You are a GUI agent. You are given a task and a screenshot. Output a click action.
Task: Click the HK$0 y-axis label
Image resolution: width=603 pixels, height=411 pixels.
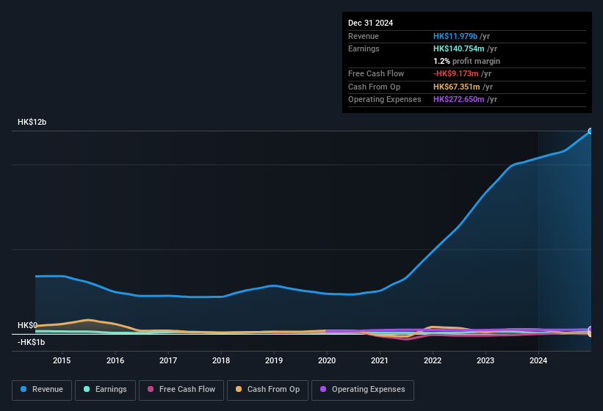pos(27,325)
